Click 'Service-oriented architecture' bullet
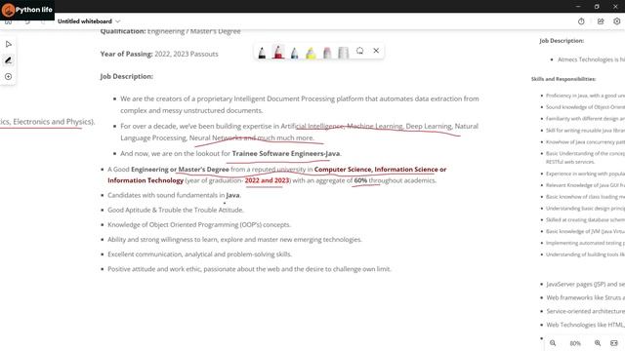Viewport: 625px width, 351px height. (586, 311)
